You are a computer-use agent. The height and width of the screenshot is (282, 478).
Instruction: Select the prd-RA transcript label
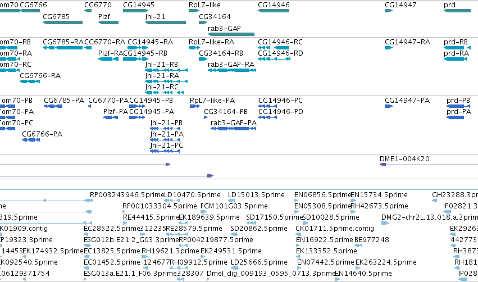pyautogui.click(x=456, y=53)
